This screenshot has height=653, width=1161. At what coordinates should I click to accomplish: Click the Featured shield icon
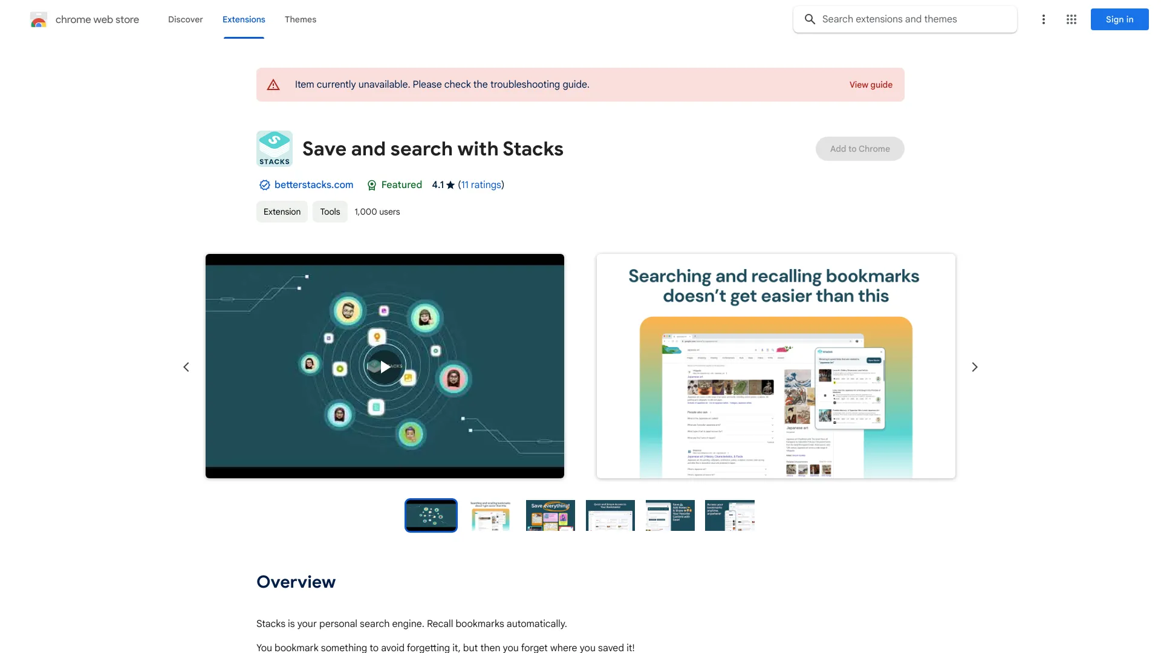tap(371, 185)
